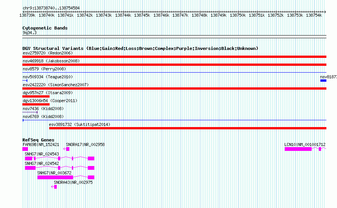
Task: Select the blue nsv81873 bar at the right edge
Action: pyautogui.click(x=323, y=81)
